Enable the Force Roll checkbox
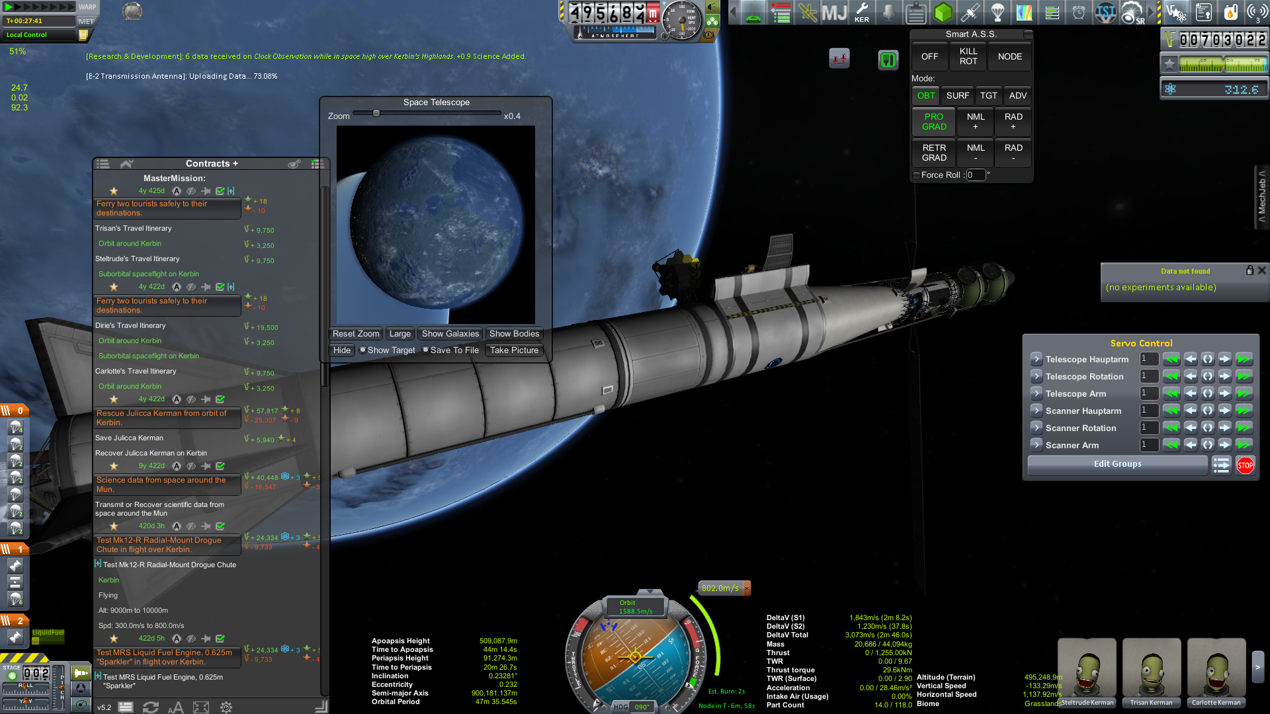1270x714 pixels. [916, 175]
